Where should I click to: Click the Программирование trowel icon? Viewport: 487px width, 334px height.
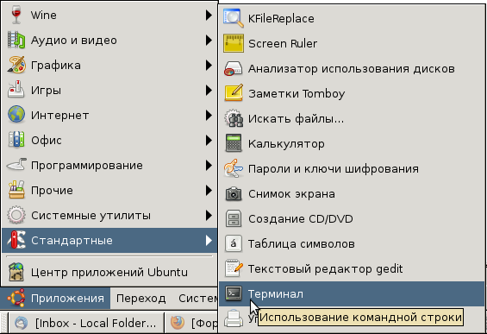(x=16, y=165)
